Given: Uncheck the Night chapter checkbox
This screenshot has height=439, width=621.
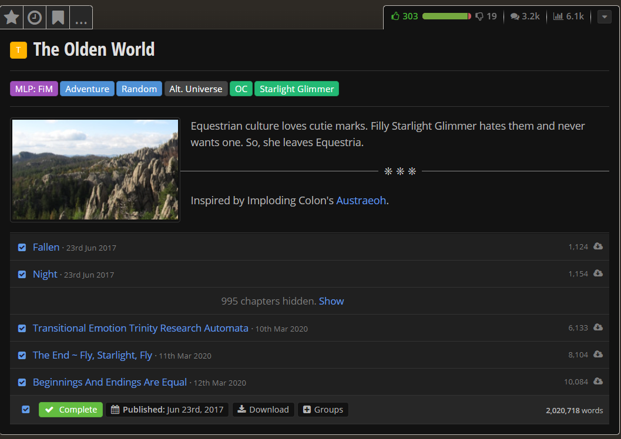Looking at the screenshot, I should pyautogui.click(x=22, y=275).
